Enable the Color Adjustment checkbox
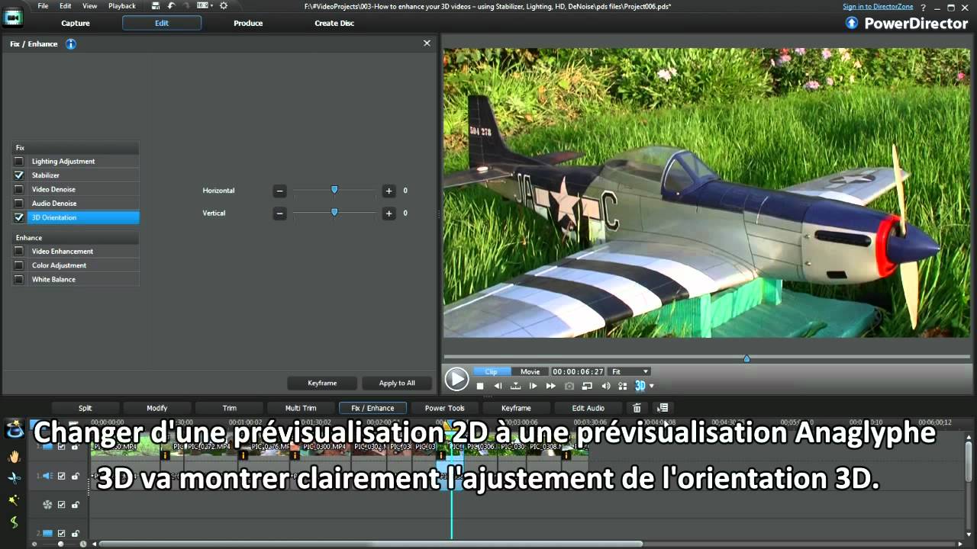The width and height of the screenshot is (977, 549). point(19,265)
